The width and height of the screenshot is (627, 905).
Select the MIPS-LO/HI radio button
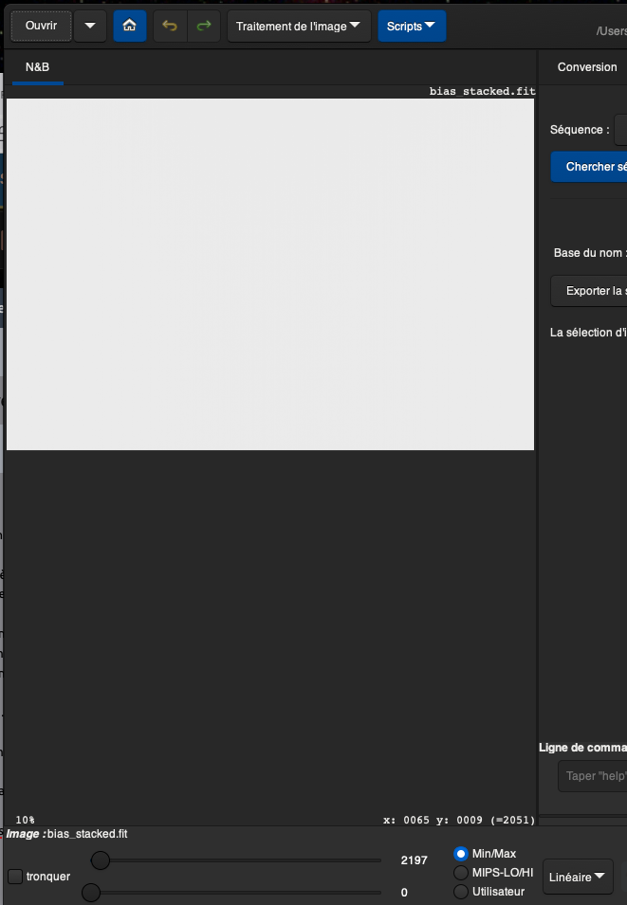461,873
